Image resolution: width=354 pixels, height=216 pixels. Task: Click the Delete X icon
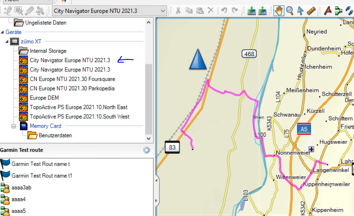click(211, 11)
